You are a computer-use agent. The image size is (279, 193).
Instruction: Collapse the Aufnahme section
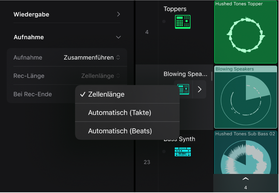(x=118, y=37)
